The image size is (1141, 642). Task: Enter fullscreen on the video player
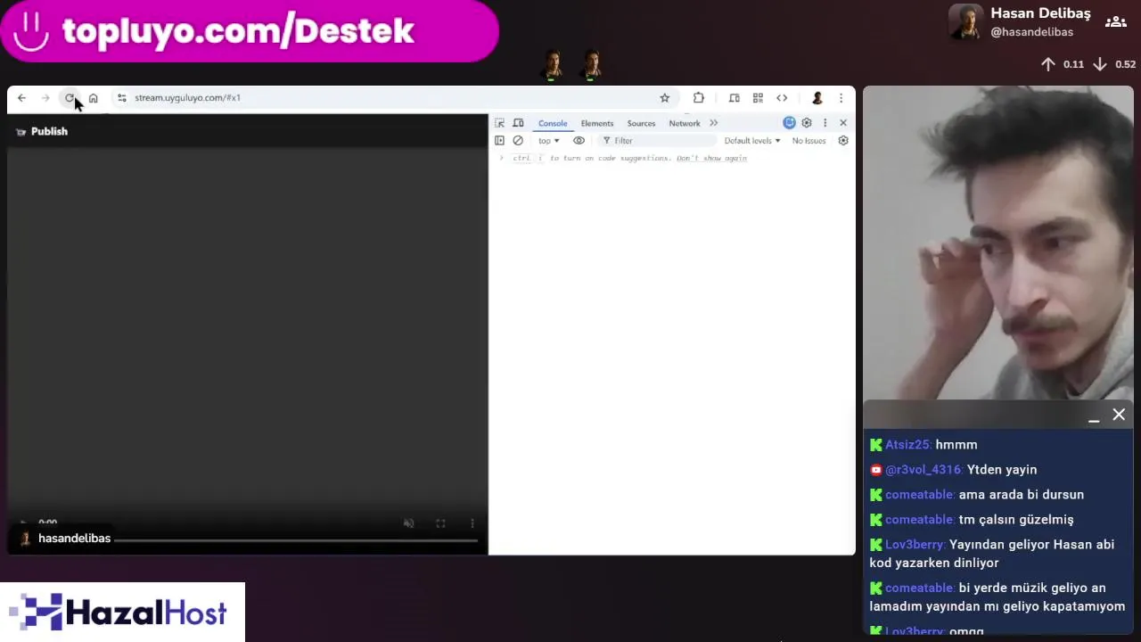click(440, 523)
